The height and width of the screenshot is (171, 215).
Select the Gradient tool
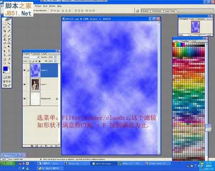tap(9, 43)
